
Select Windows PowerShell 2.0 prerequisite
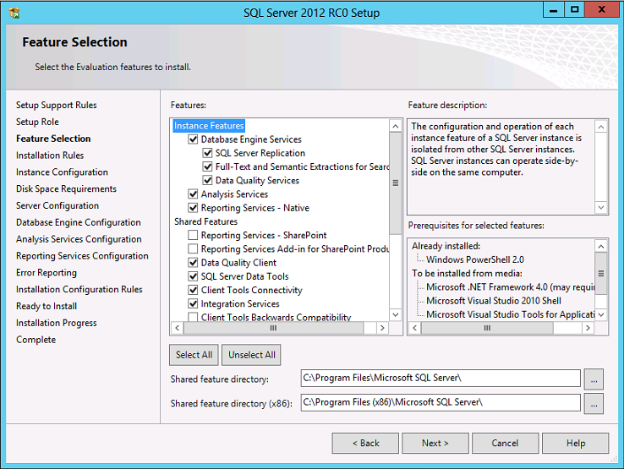475,259
